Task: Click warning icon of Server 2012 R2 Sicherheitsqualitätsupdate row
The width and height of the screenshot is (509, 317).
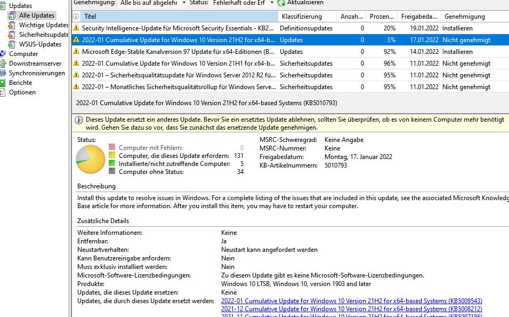Action: click(x=76, y=75)
